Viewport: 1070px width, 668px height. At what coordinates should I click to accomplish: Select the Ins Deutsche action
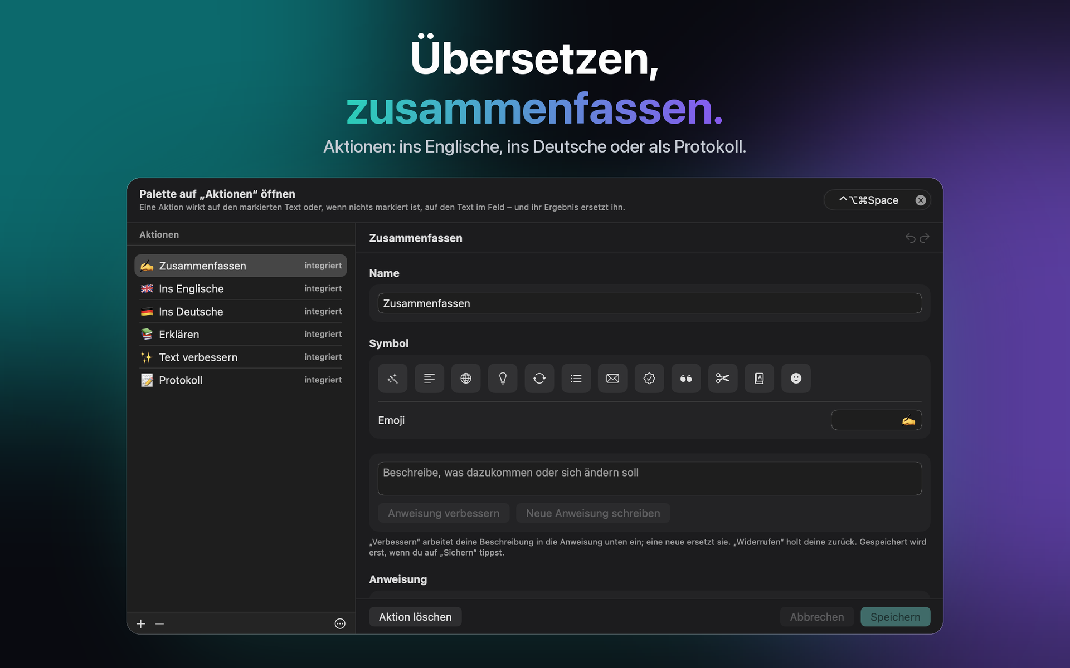(241, 312)
